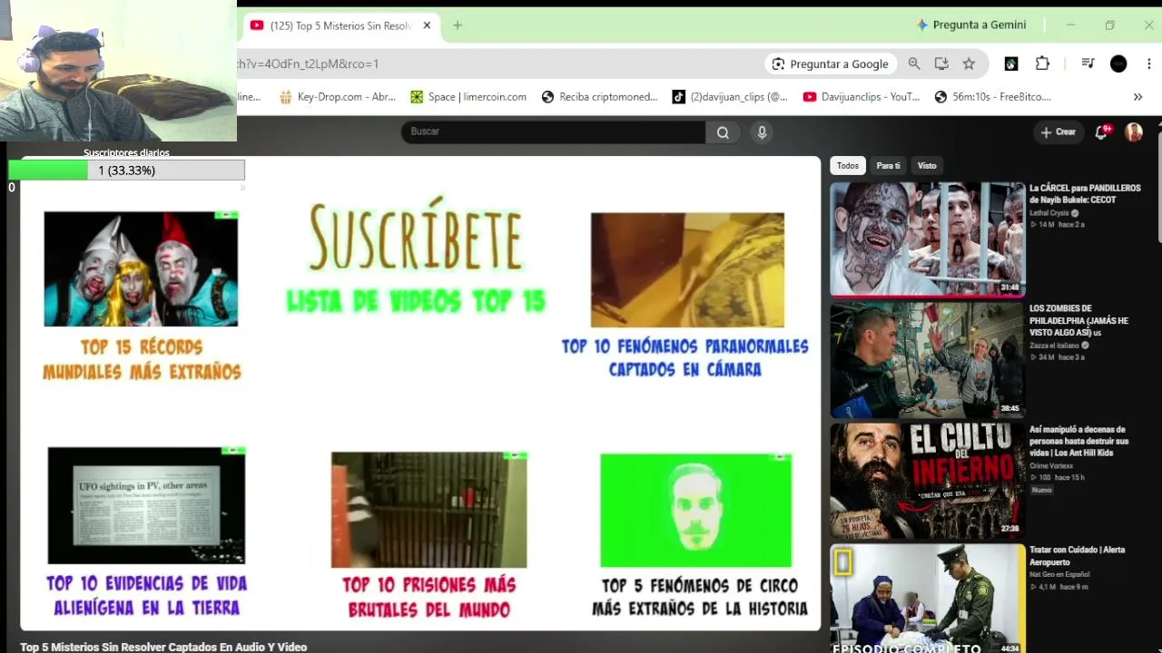Screen dimensions: 1162x653
Task: Open the zoom magnifier icon in address bar
Action: (914, 63)
